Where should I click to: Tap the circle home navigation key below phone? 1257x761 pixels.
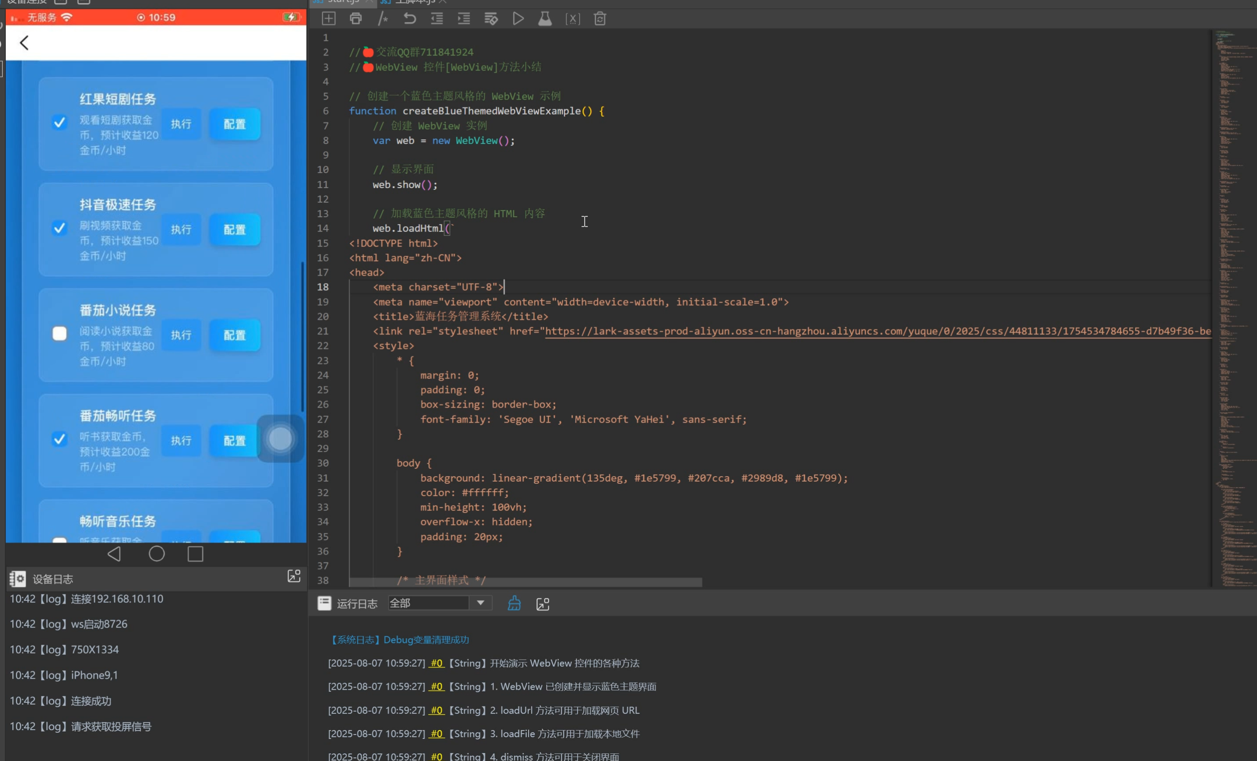pos(157,553)
